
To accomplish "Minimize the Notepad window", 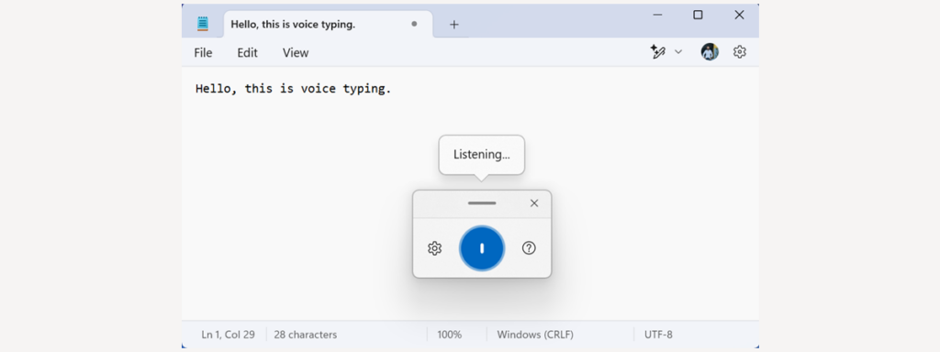I will click(657, 15).
